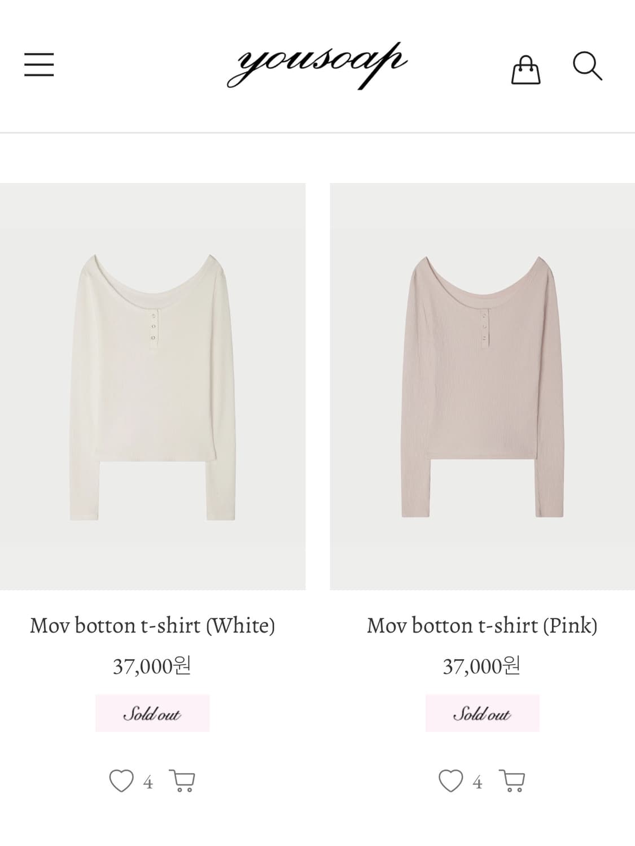Add White t-shirt to cart
Screen dimensions: 635x846
[x=182, y=781]
